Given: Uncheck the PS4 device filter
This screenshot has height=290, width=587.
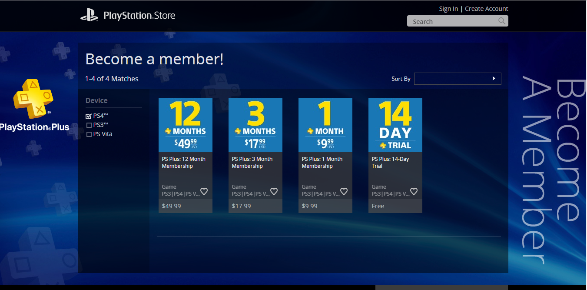Looking at the screenshot, I should (x=89, y=116).
